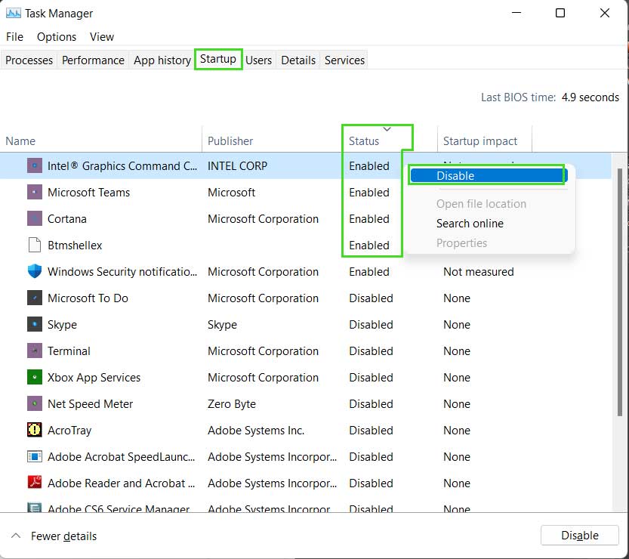Switch to the App history tab
Screen dimensions: 629x559
click(x=162, y=60)
